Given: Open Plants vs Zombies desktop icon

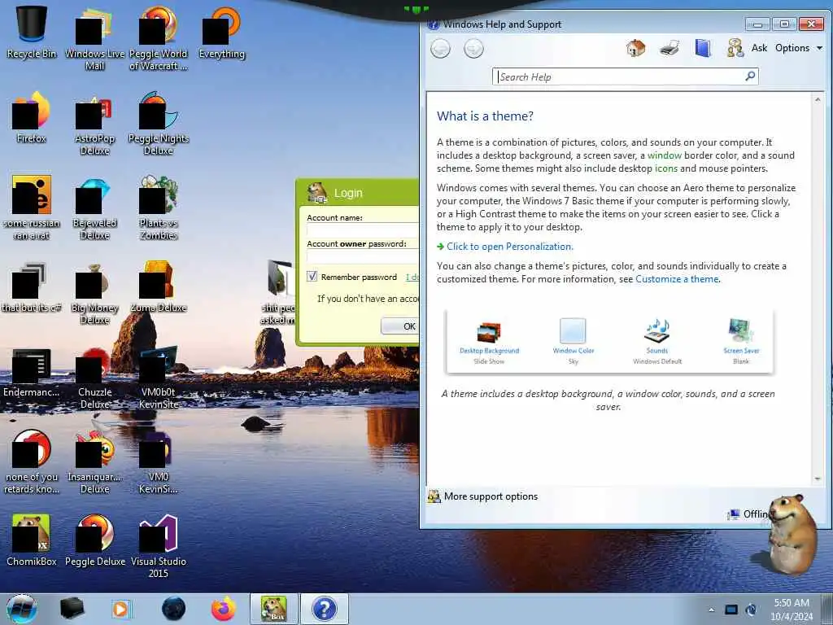Looking at the screenshot, I should (x=159, y=208).
